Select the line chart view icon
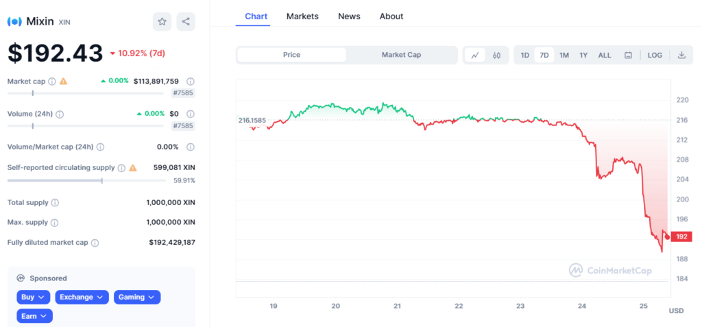The height and width of the screenshot is (327, 702). [475, 56]
